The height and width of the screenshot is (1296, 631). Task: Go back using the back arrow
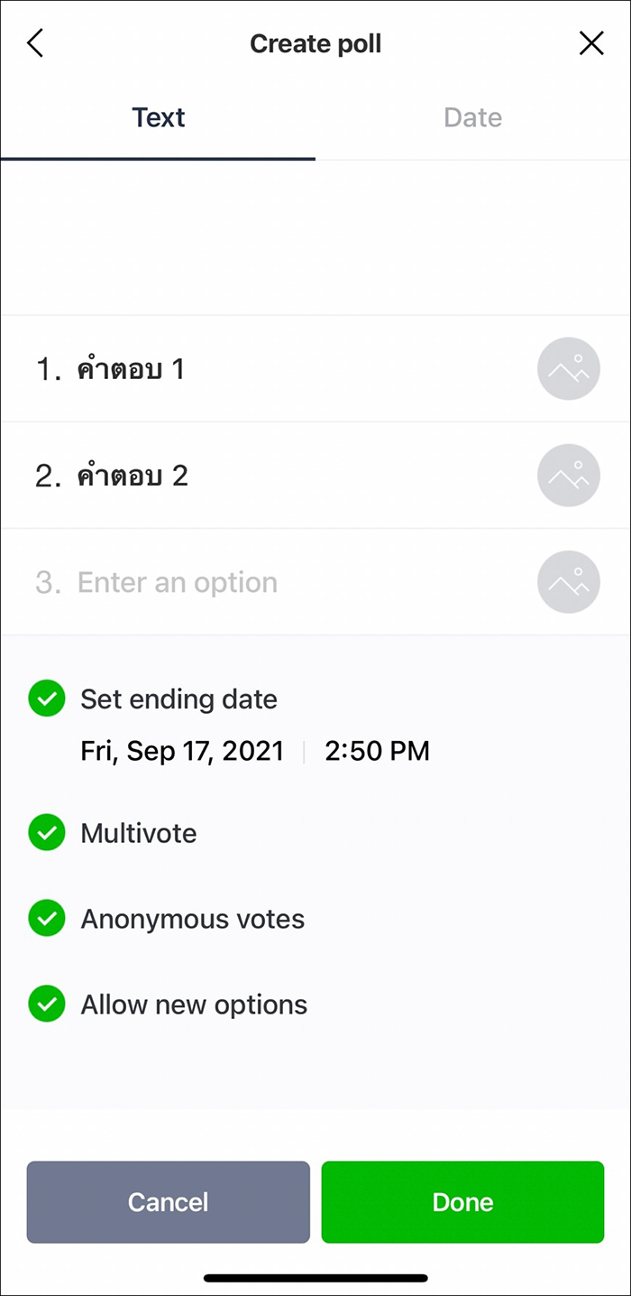[x=34, y=42]
